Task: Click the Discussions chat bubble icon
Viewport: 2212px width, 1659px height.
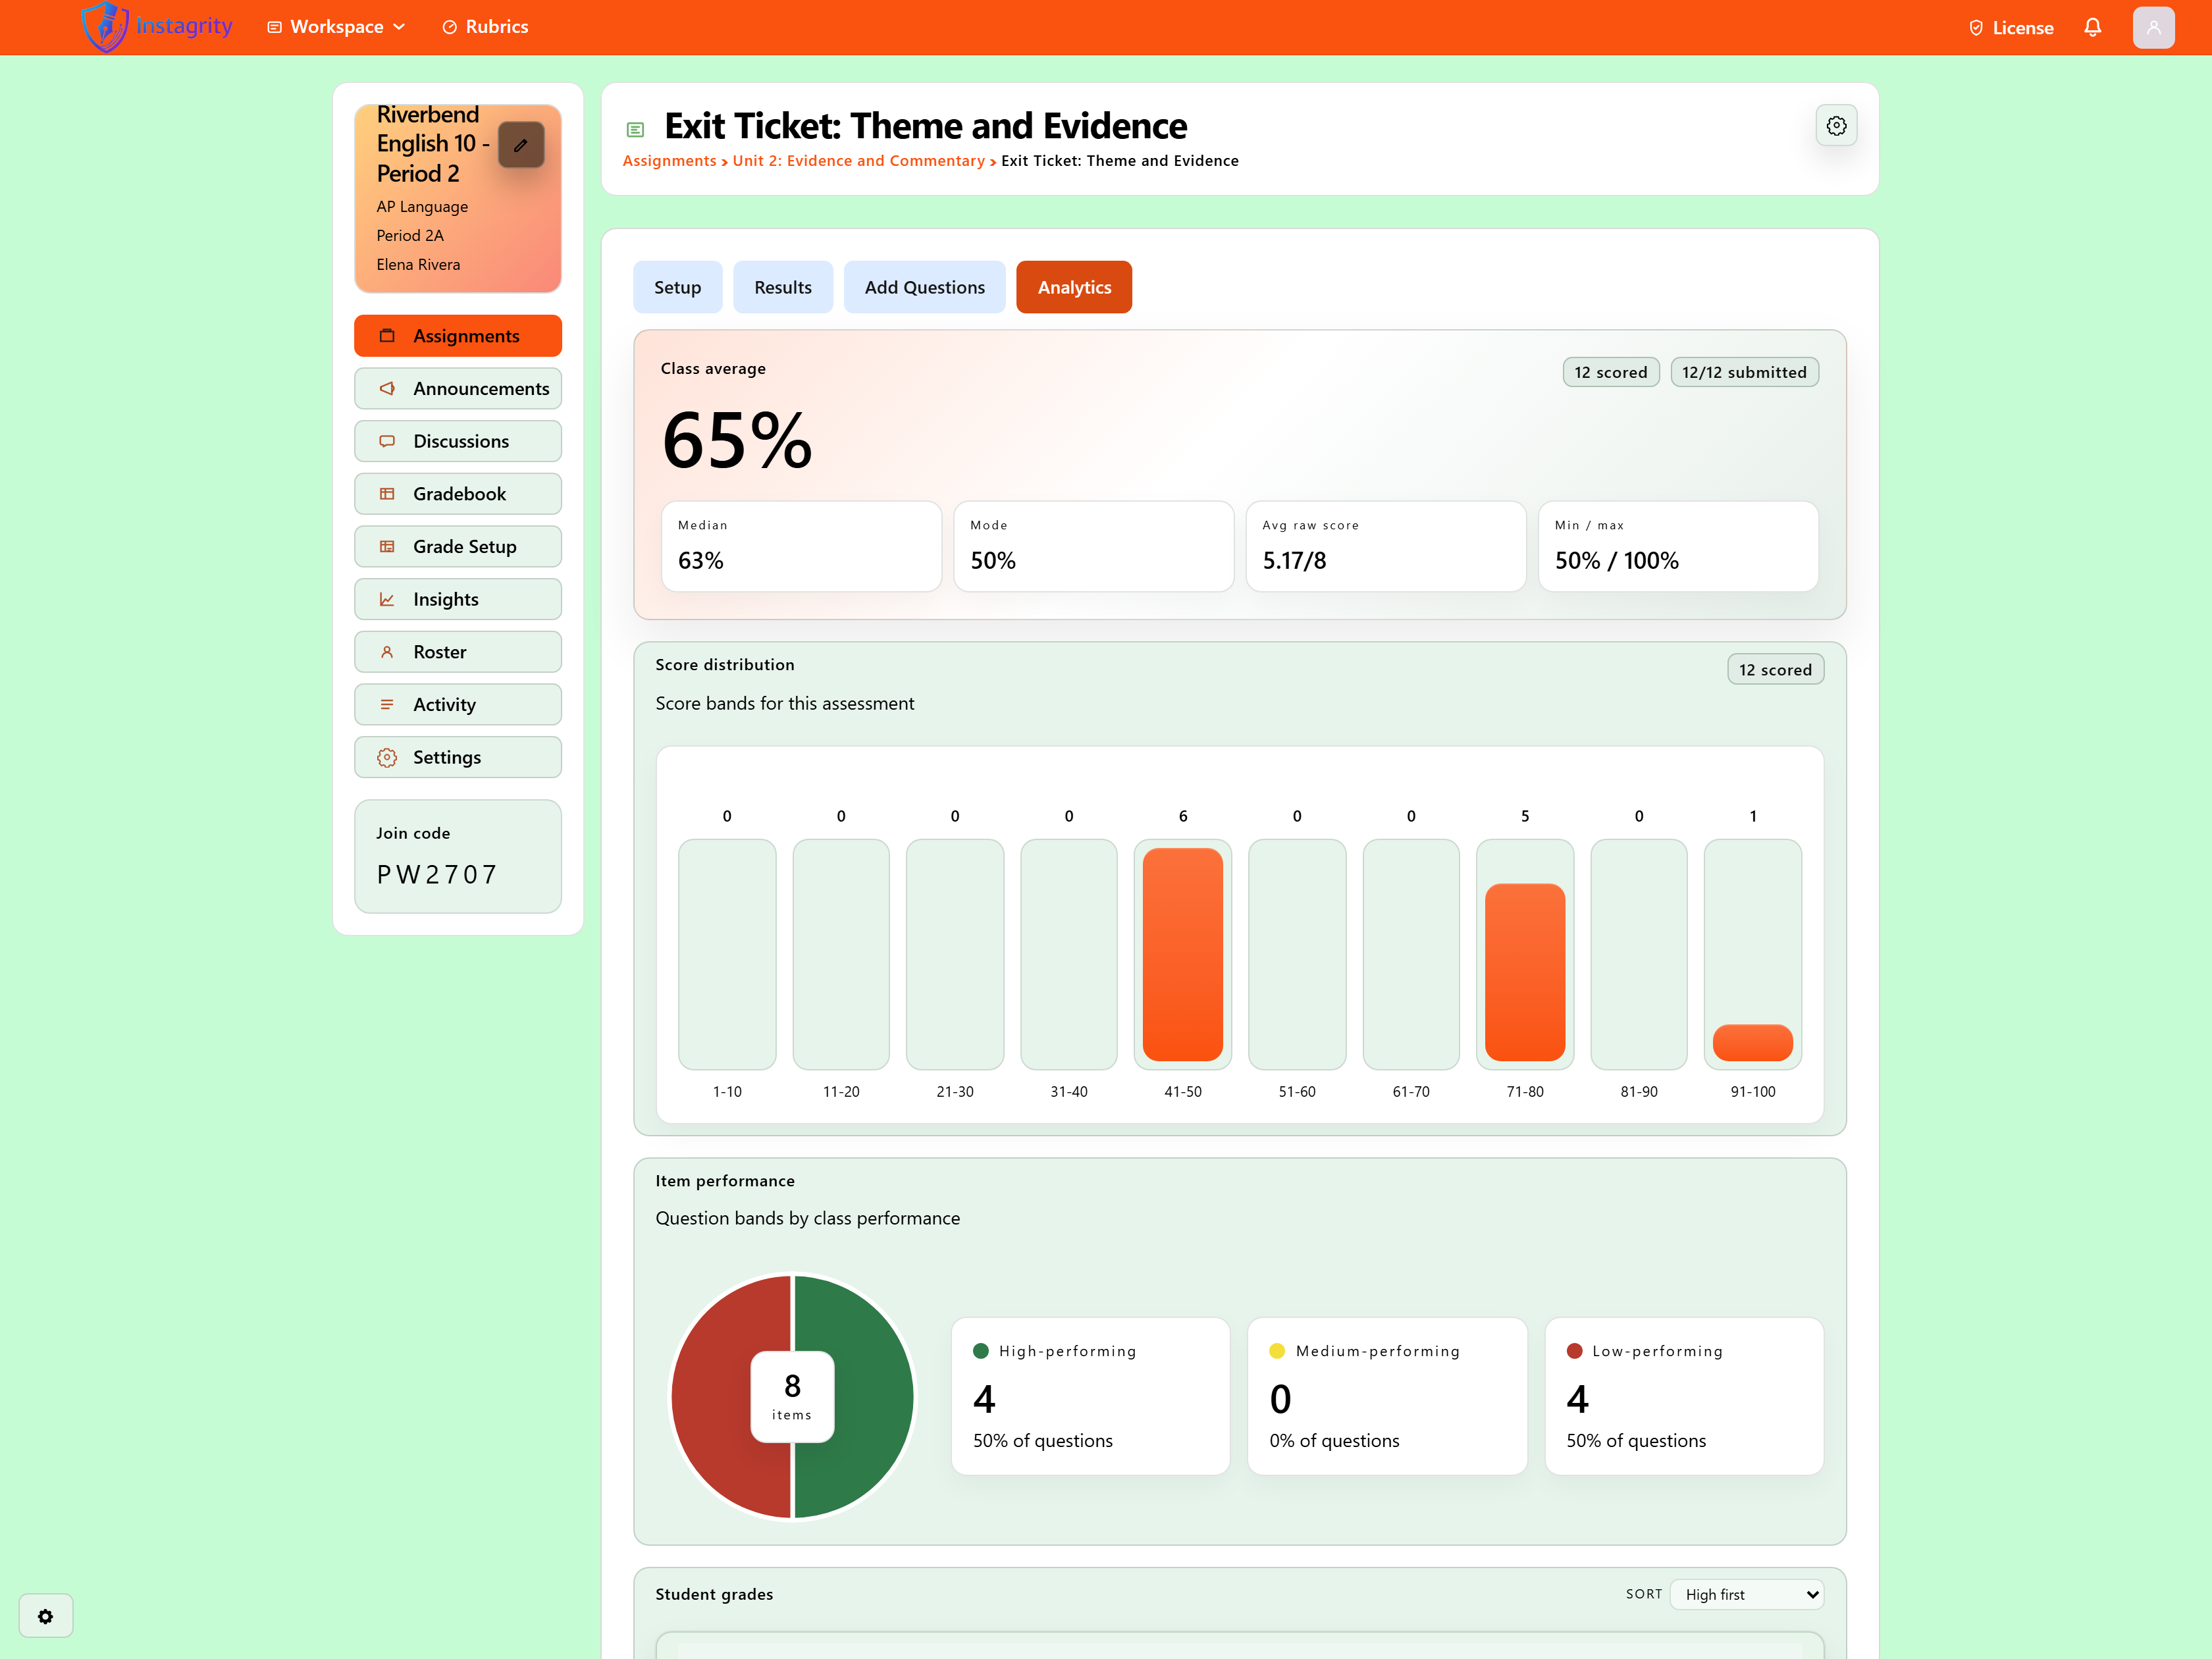Action: (x=387, y=441)
